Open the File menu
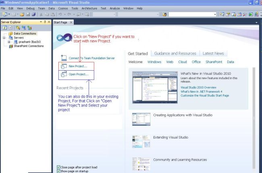The image size is (262, 173). click(3, 8)
